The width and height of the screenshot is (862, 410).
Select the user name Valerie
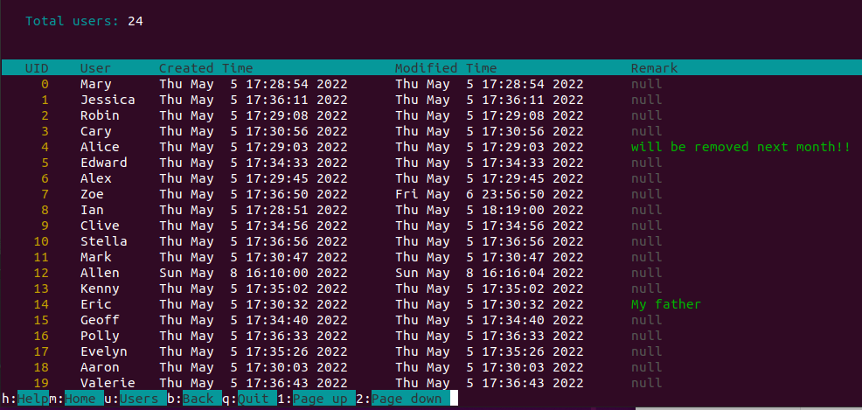coord(108,383)
